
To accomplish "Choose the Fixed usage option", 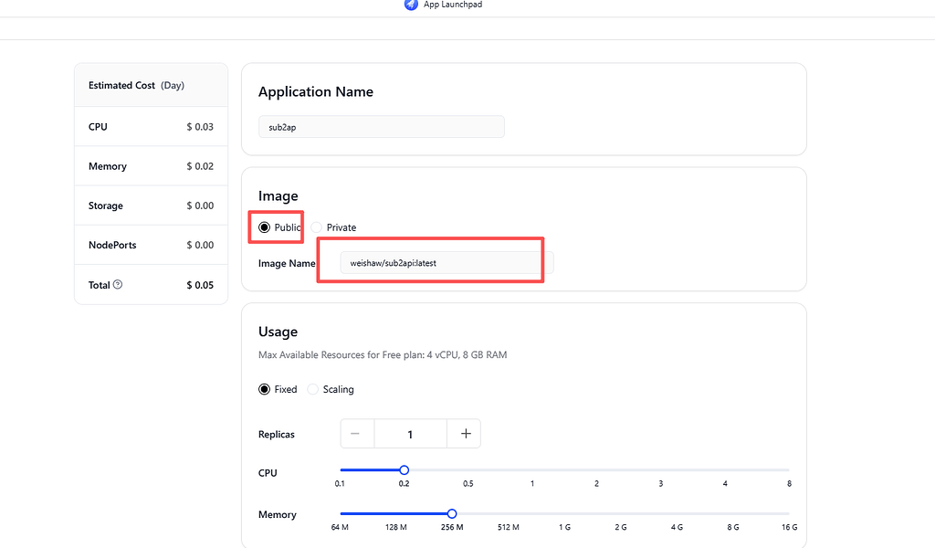I will pos(264,389).
